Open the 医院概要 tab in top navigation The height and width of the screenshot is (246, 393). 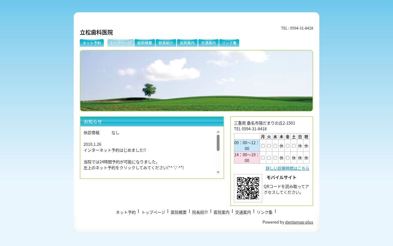pos(145,43)
